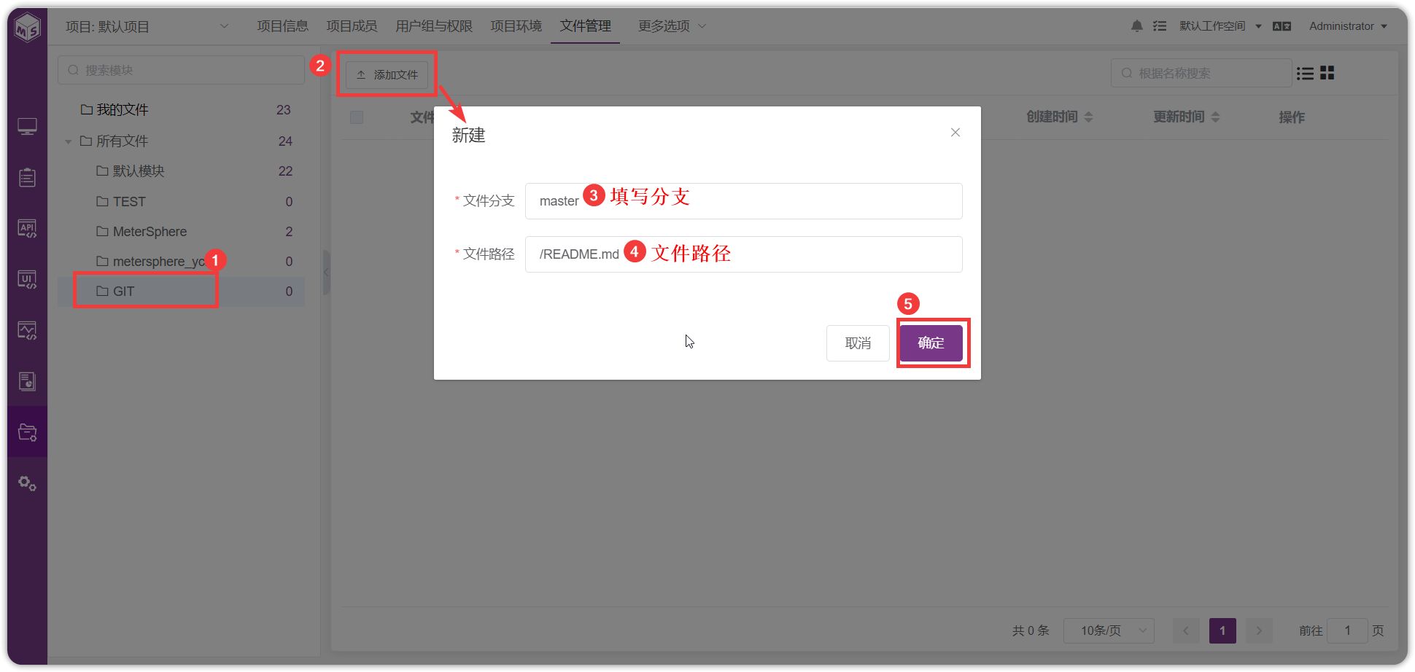Click the 根据名称搜索 search field
The height and width of the screenshot is (672, 1415).
click(x=1201, y=73)
